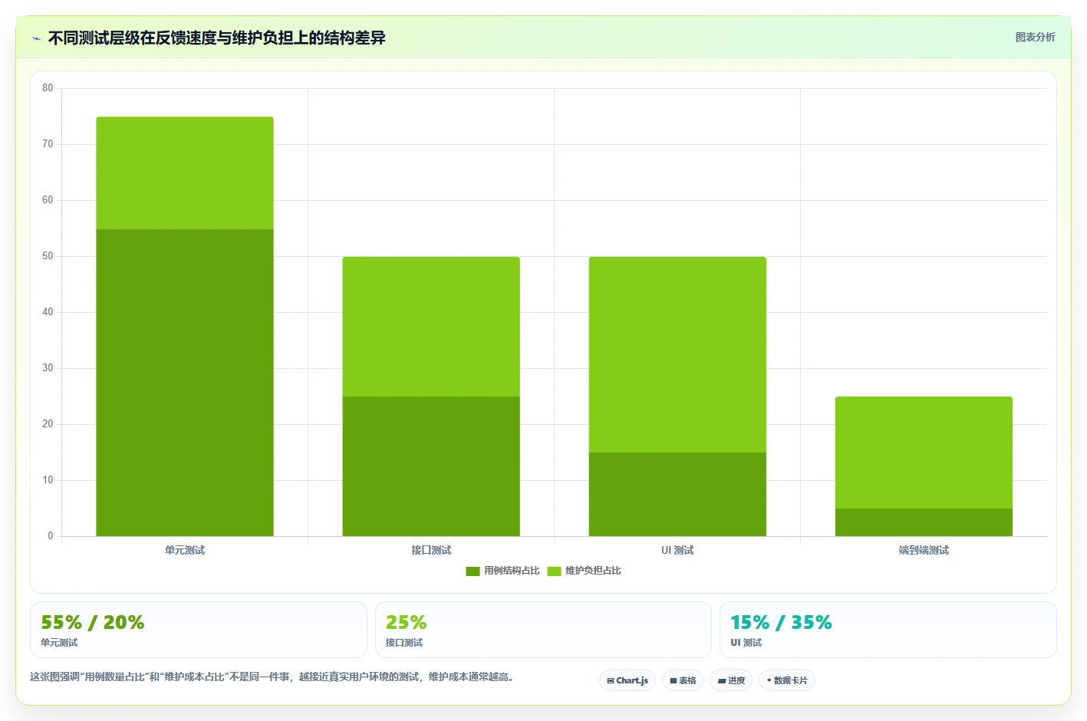The width and height of the screenshot is (1087, 721).
Task: Click the light green 接口测试 bar segment
Action: (x=431, y=327)
